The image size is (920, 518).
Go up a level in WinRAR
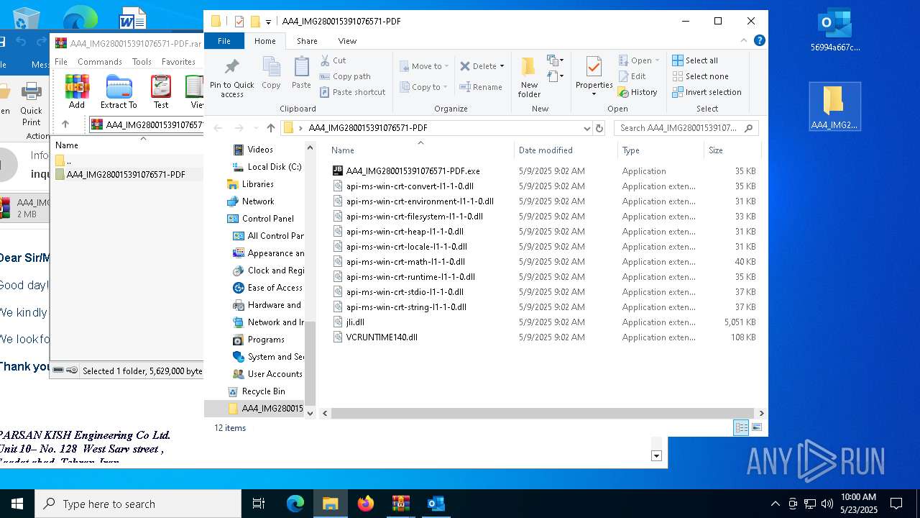point(65,124)
